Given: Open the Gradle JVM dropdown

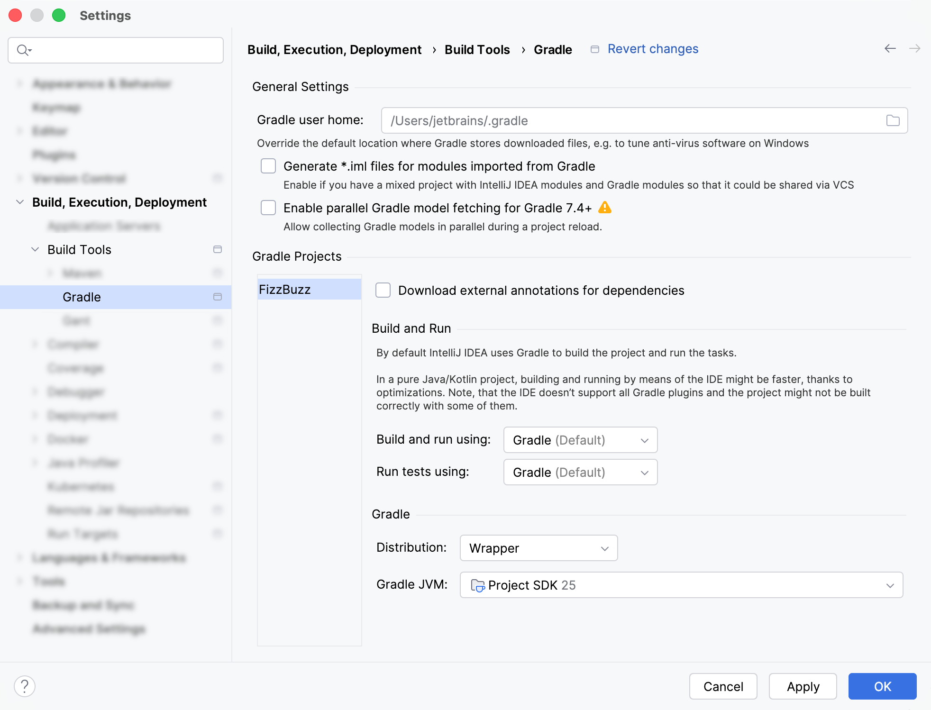Looking at the screenshot, I should pyautogui.click(x=681, y=585).
